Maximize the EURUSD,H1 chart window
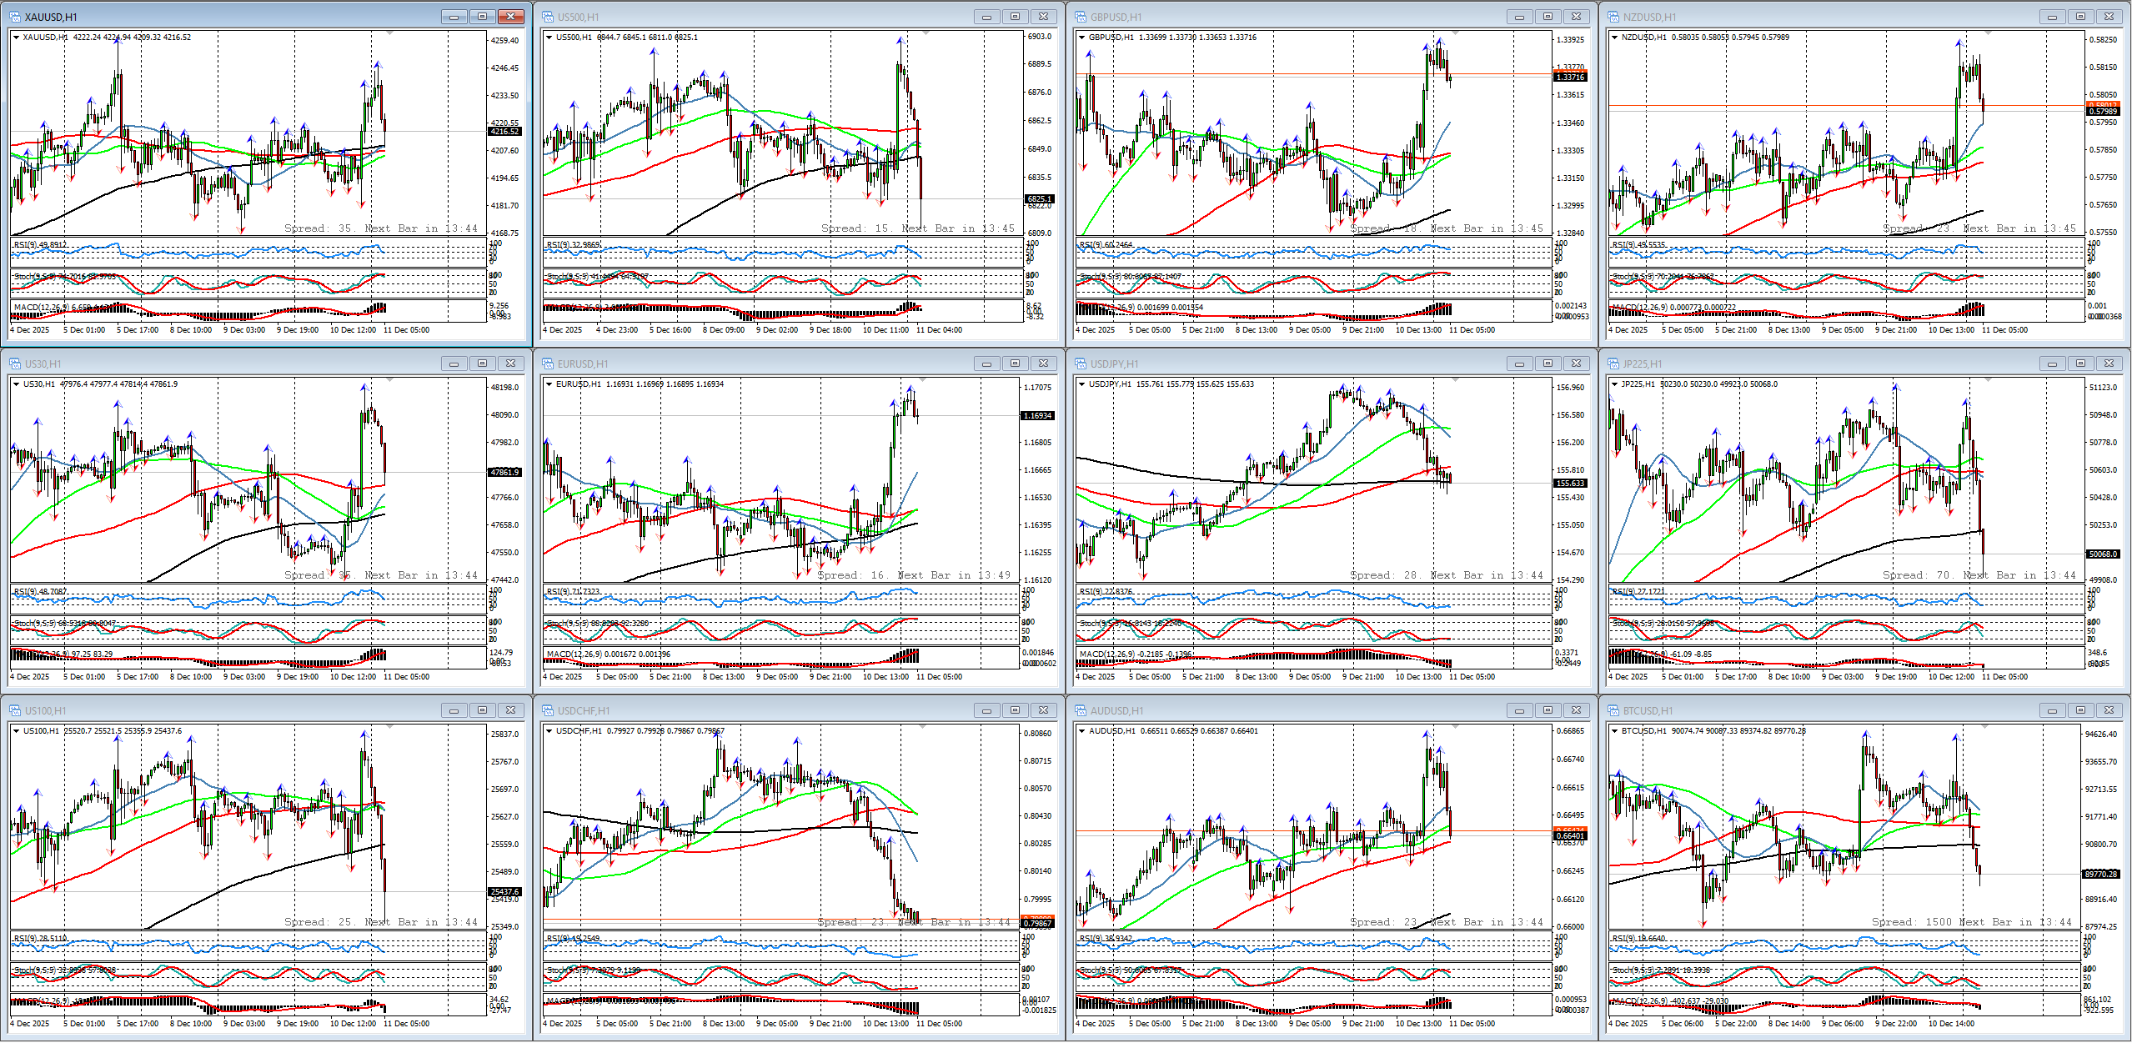 pyautogui.click(x=1015, y=364)
